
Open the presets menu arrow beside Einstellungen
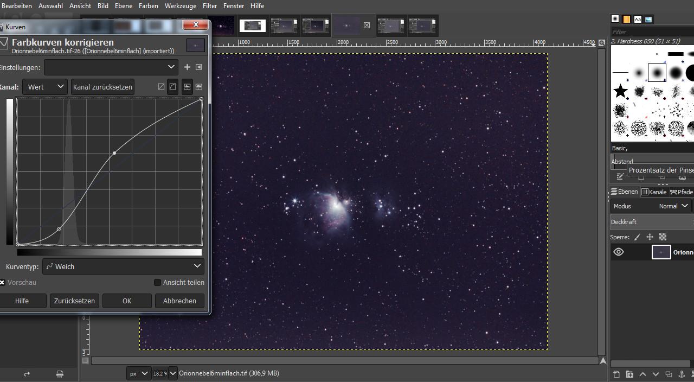[x=199, y=67]
